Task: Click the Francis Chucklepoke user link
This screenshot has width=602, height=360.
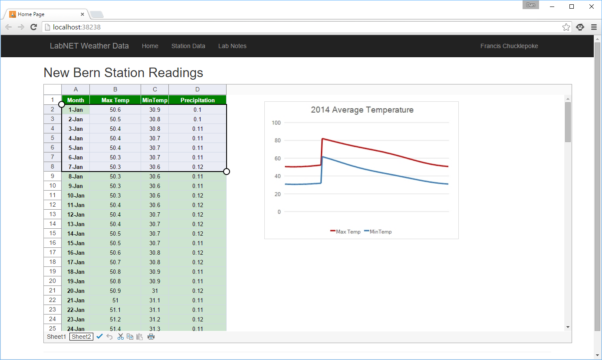Action: pyautogui.click(x=509, y=46)
